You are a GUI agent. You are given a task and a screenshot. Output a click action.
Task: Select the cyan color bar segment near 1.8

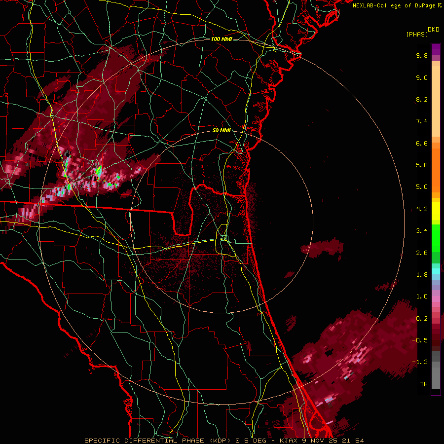(x=436, y=271)
